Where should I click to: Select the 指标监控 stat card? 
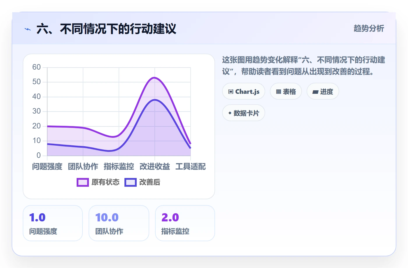coord(185,223)
